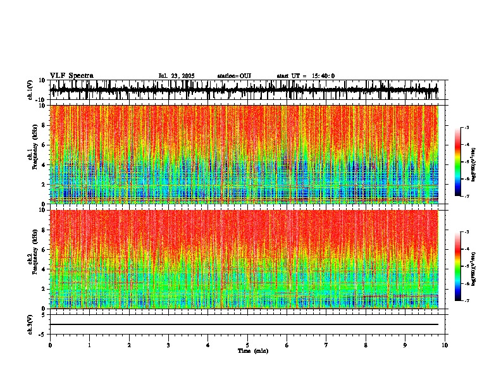Image resolution: width=501 pixels, height=387 pixels.
Task: Click time axis tick label '7'
Action: coord(326,345)
